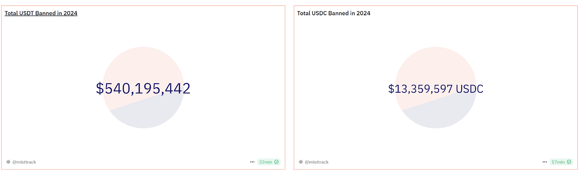Image resolution: width=580 pixels, height=174 pixels.
Task: Open the three-dot menu on USDC panel
Action: (x=545, y=162)
